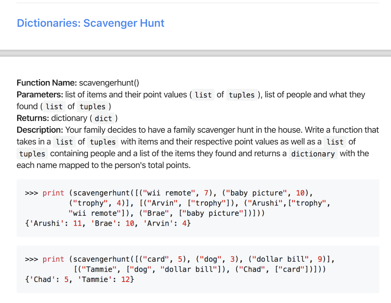Click the Parameters label text
Image resolution: width=391 pixels, height=303 pixels.
click(40, 94)
